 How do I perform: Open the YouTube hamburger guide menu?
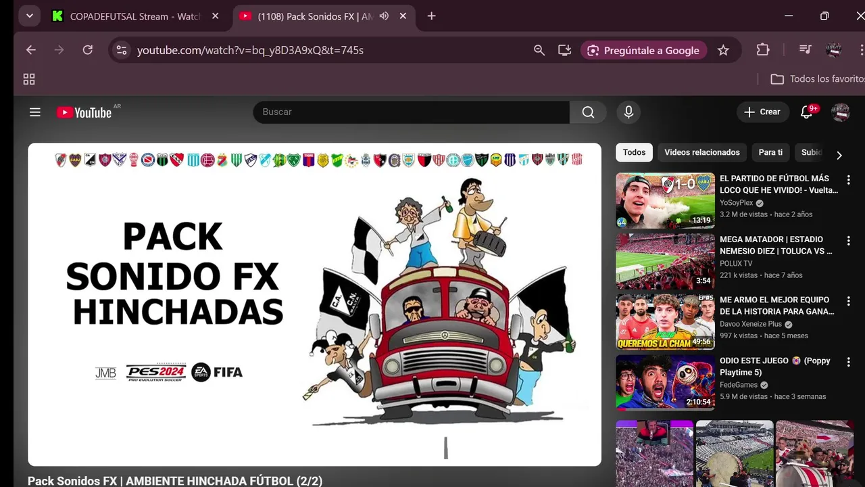tap(35, 112)
